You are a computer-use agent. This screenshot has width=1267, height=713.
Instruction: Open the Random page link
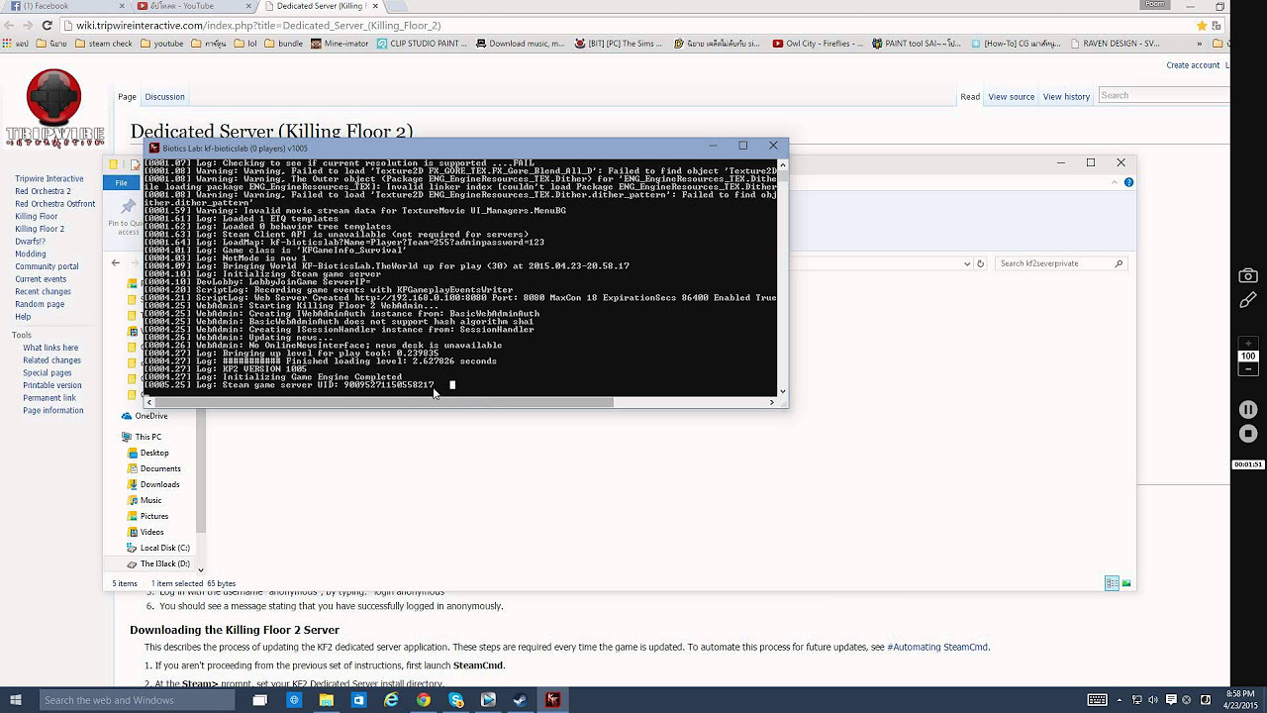pos(40,304)
